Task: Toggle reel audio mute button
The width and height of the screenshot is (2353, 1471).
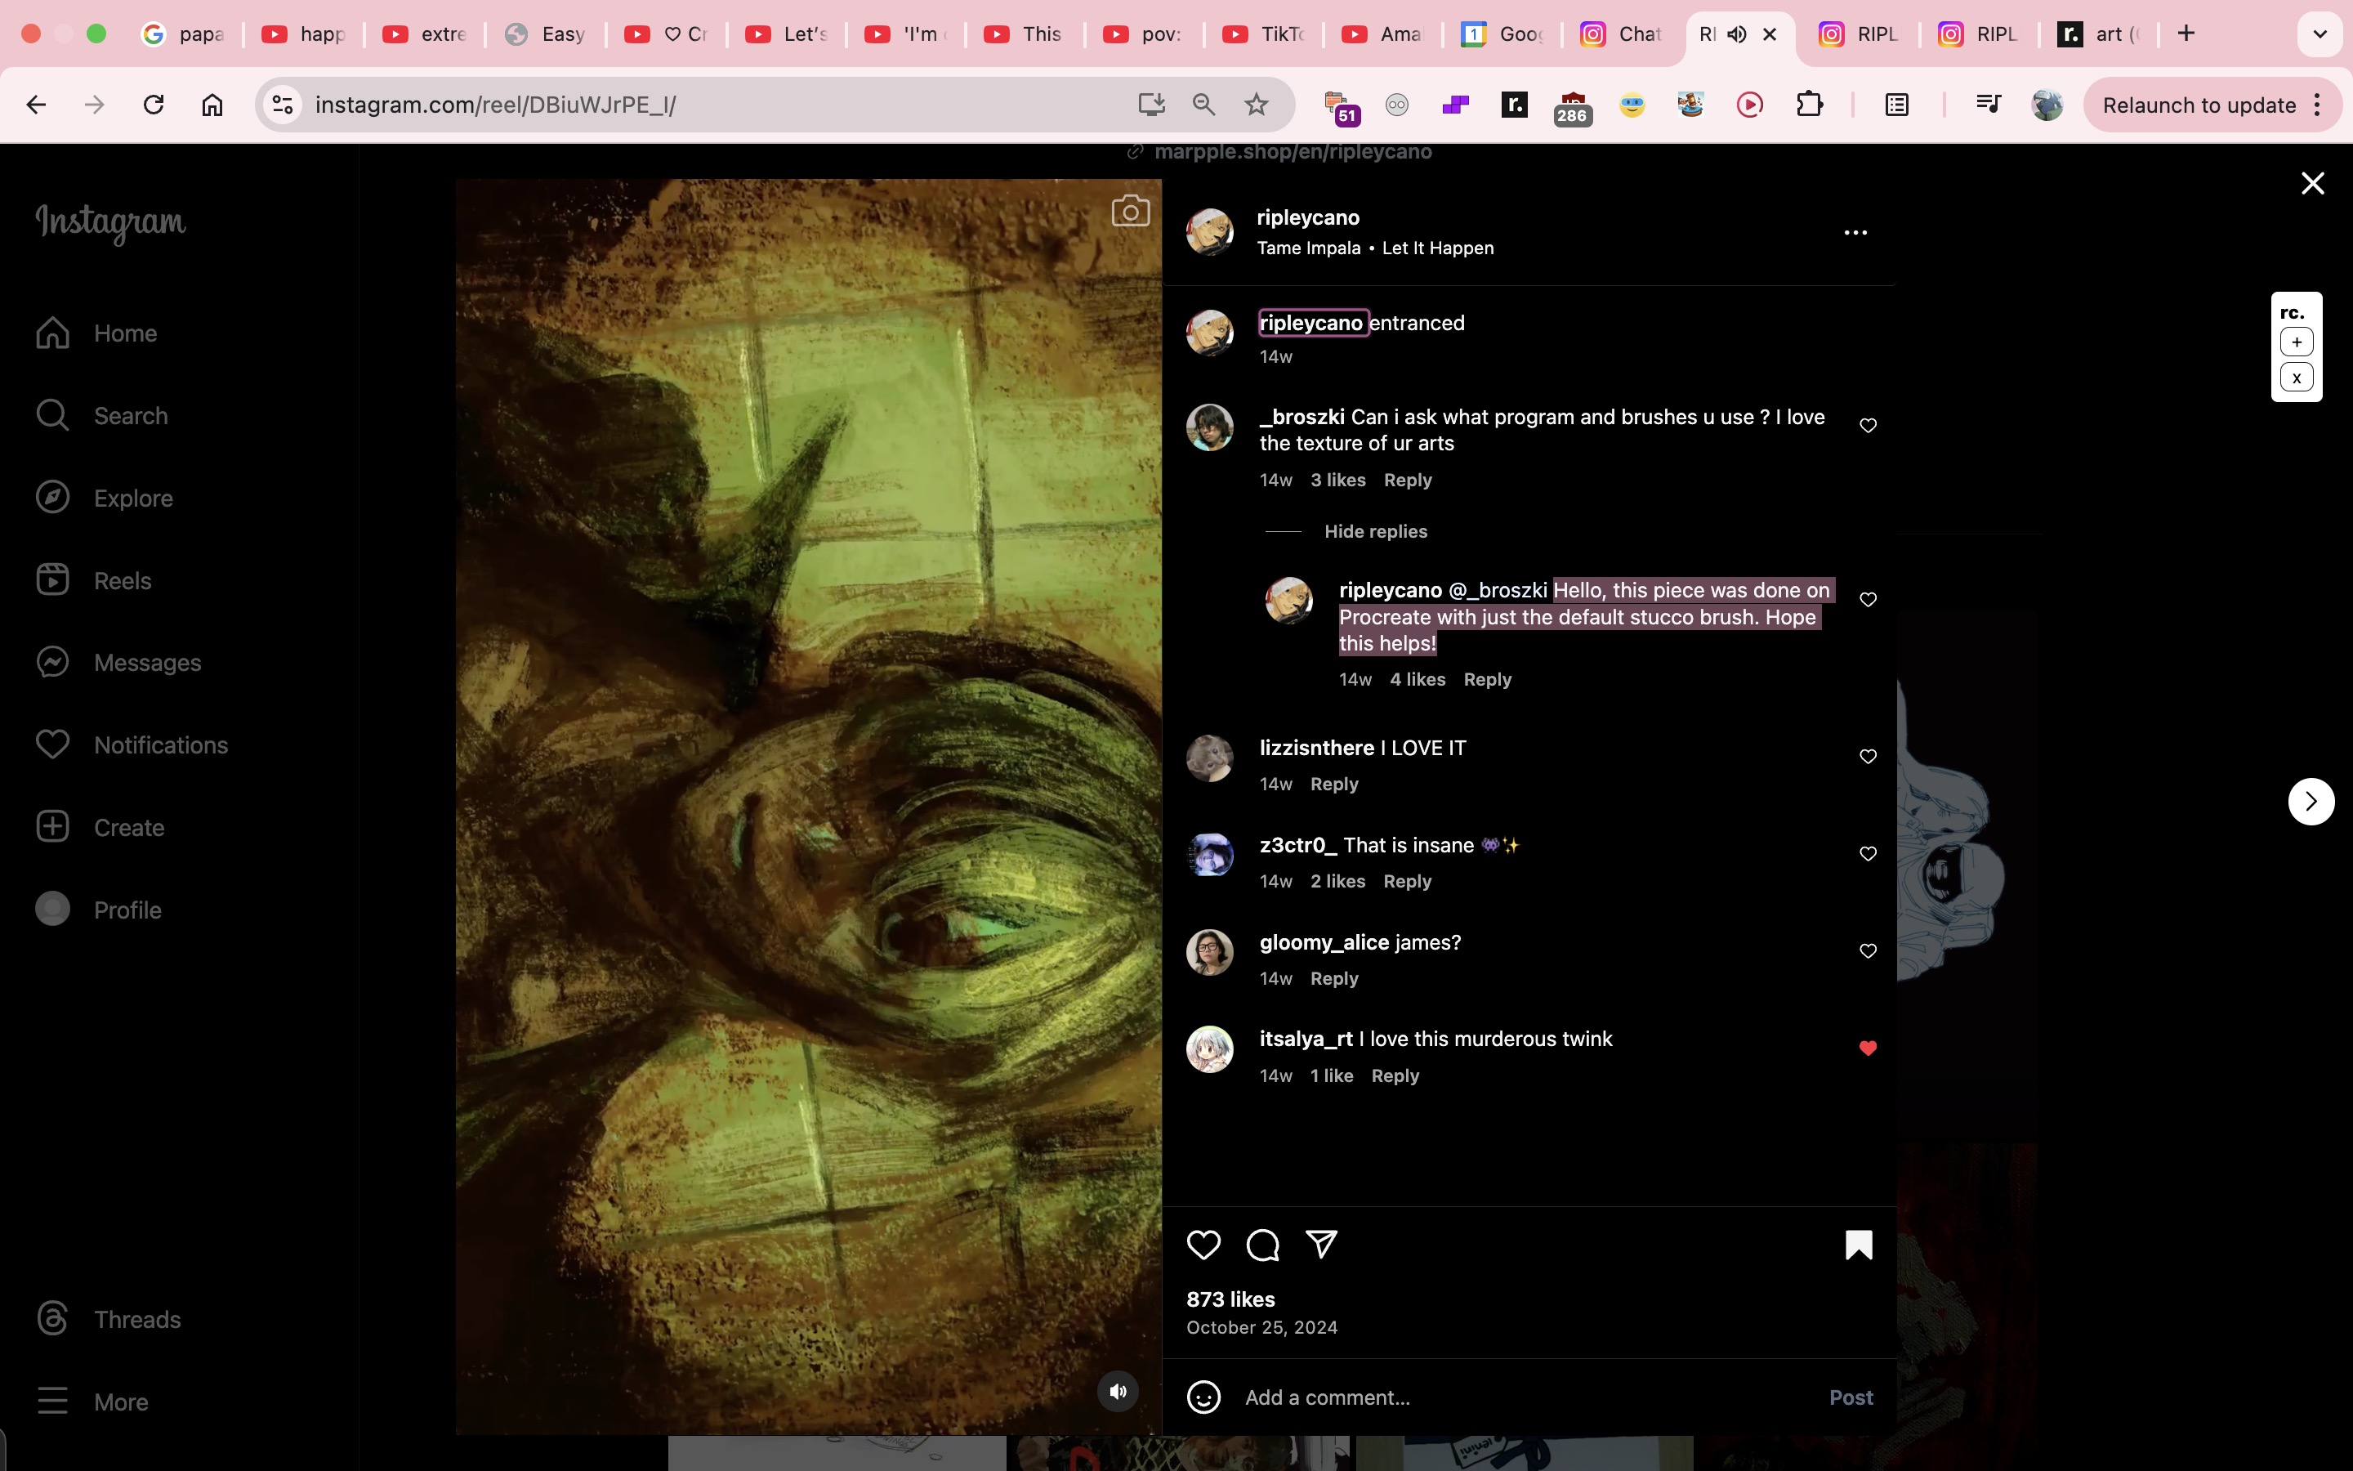Action: click(1118, 1391)
